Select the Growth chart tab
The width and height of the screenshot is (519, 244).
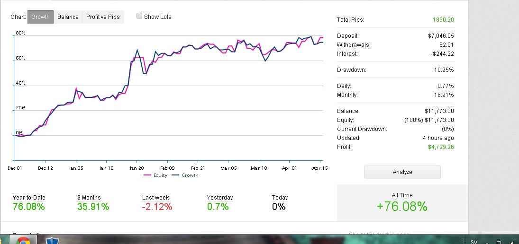click(x=40, y=17)
